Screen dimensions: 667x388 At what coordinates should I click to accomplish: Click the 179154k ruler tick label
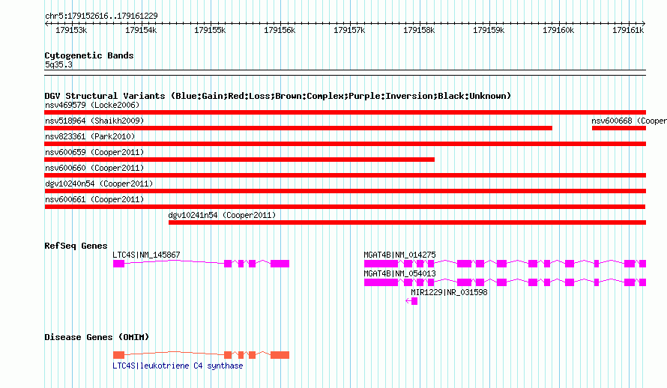[141, 30]
